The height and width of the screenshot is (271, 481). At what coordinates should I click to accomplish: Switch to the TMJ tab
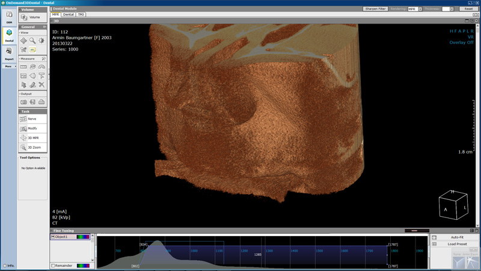(81, 14)
